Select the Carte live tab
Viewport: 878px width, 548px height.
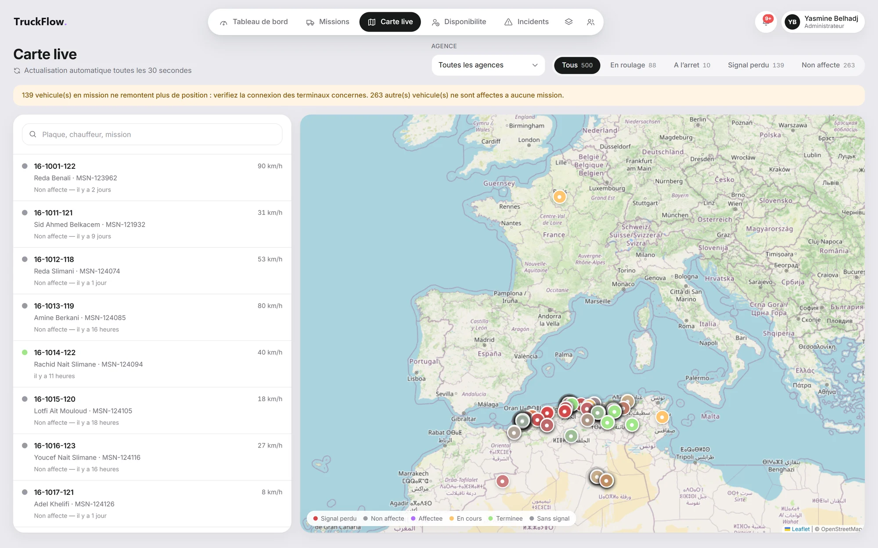[390, 22]
